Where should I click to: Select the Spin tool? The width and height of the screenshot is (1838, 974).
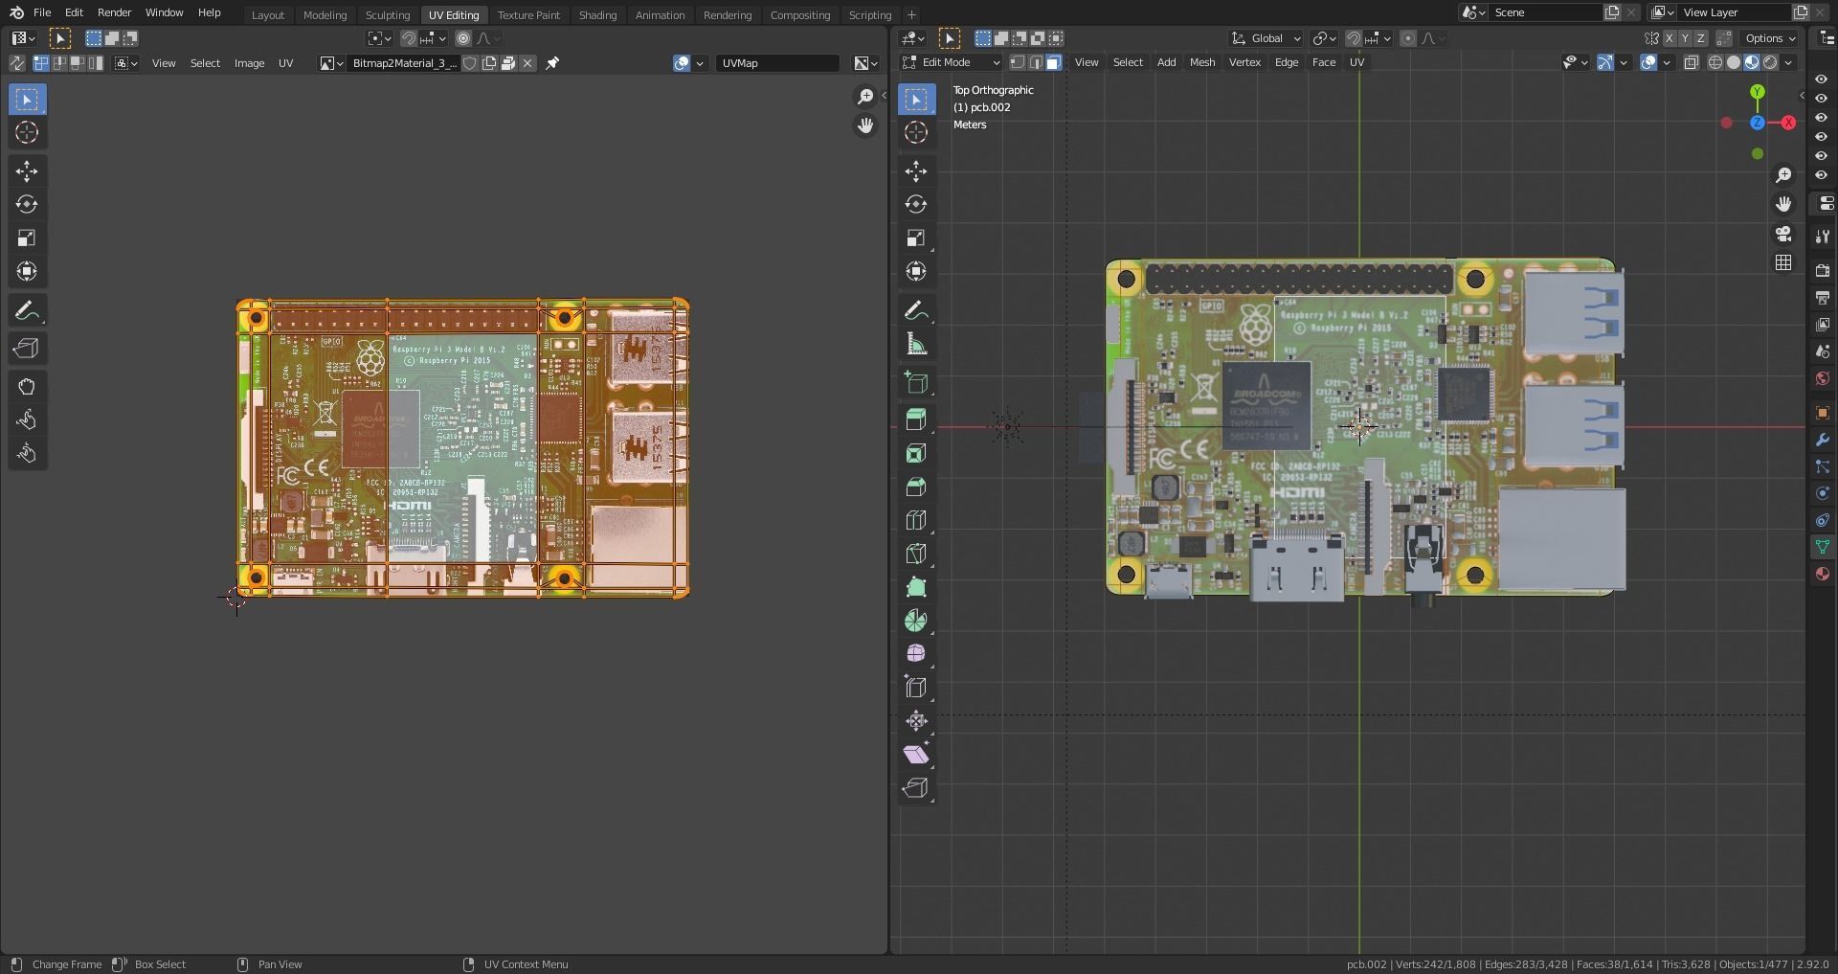916,621
